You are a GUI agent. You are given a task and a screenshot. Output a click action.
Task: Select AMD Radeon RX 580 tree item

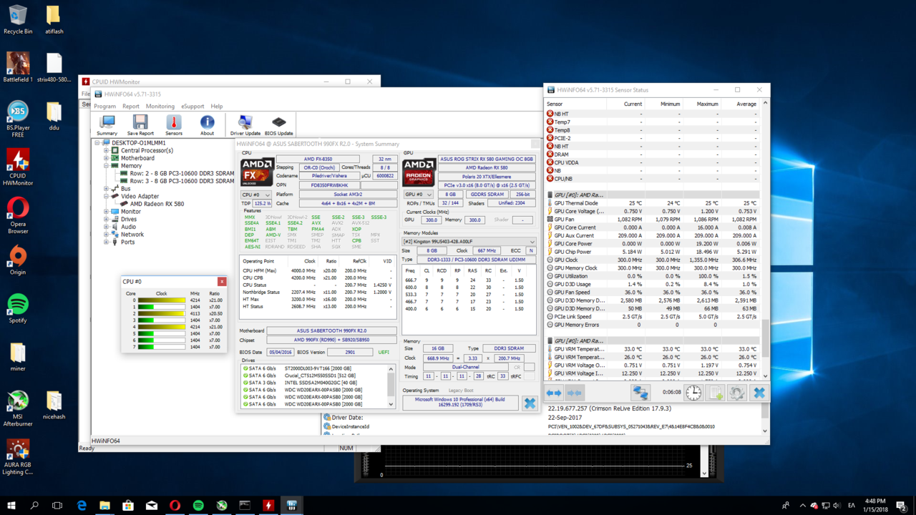pos(157,204)
